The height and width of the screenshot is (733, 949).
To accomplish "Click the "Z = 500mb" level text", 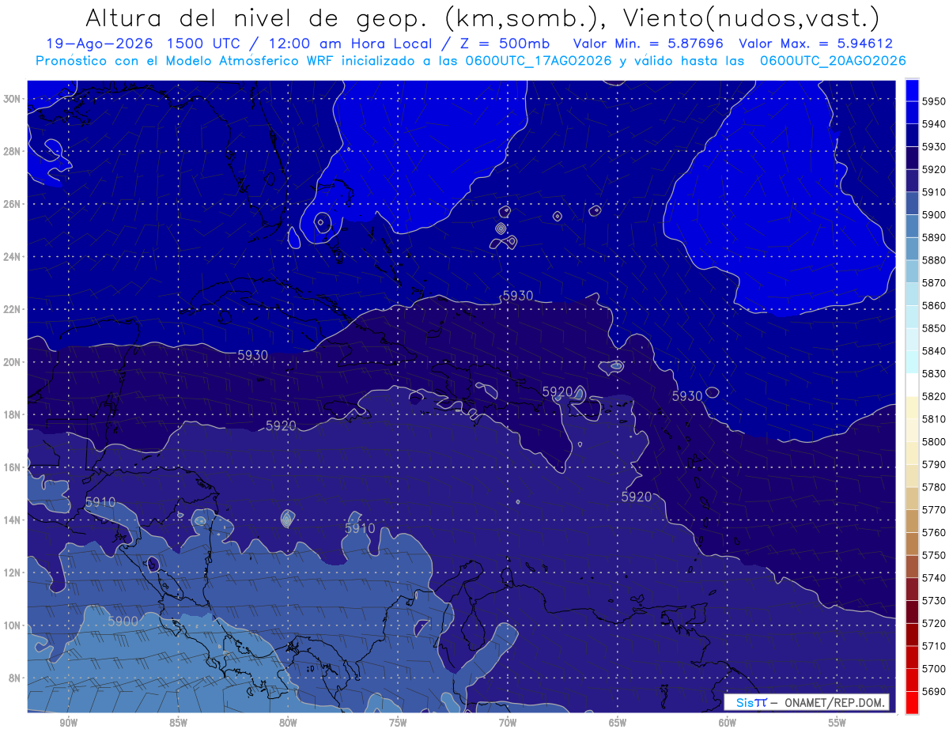I will tap(505, 43).
